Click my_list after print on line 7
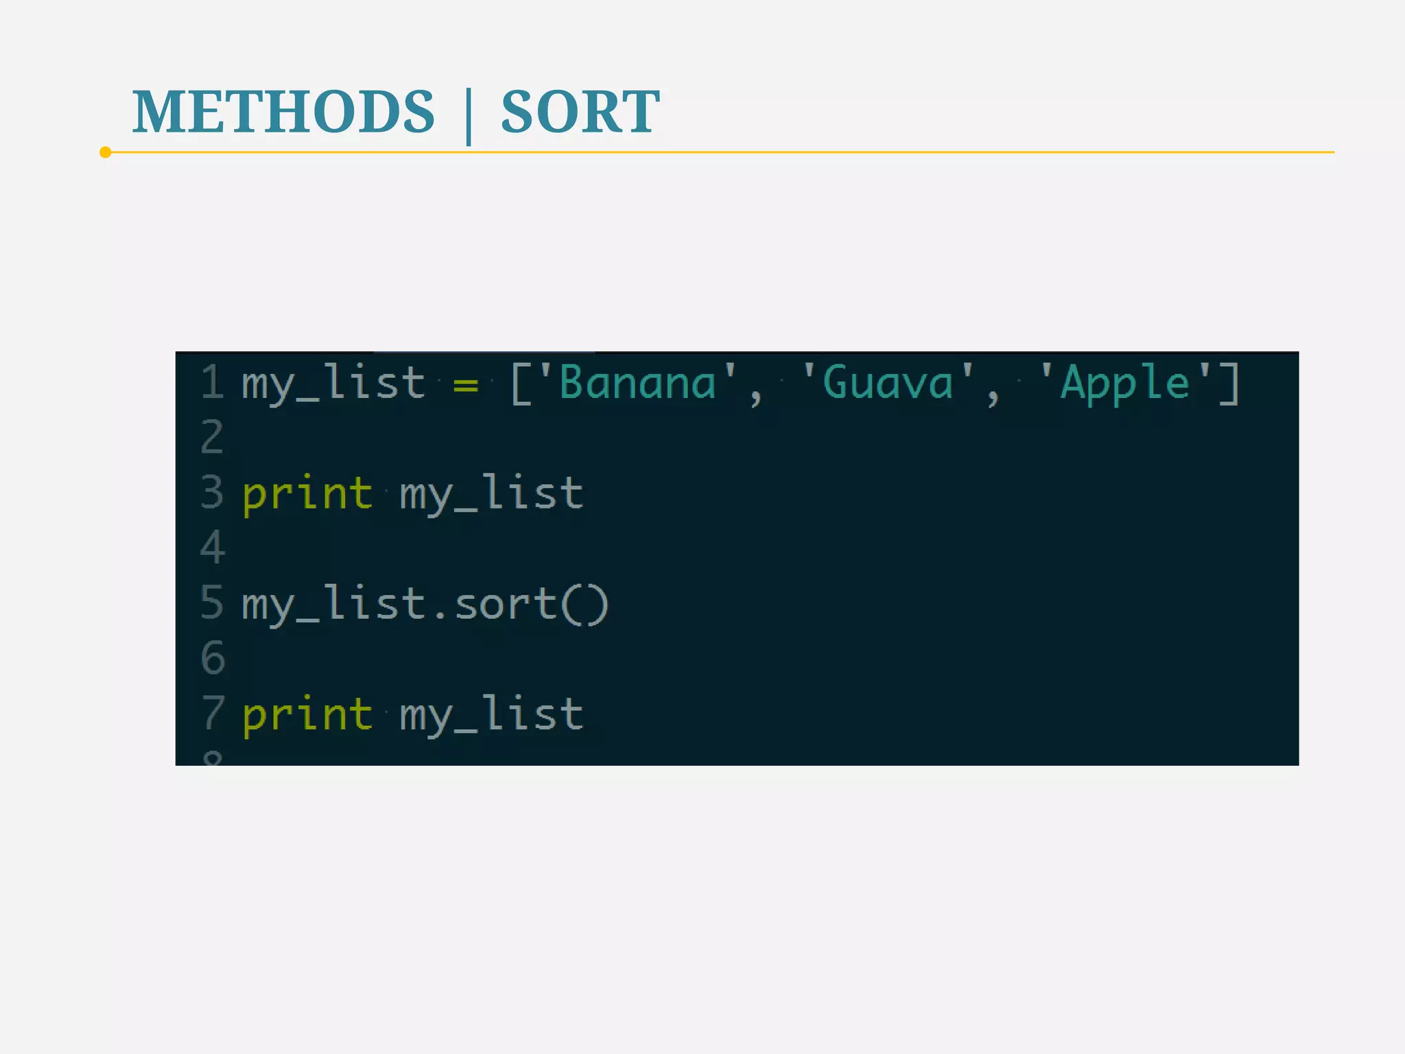Image resolution: width=1405 pixels, height=1054 pixels. (491, 715)
